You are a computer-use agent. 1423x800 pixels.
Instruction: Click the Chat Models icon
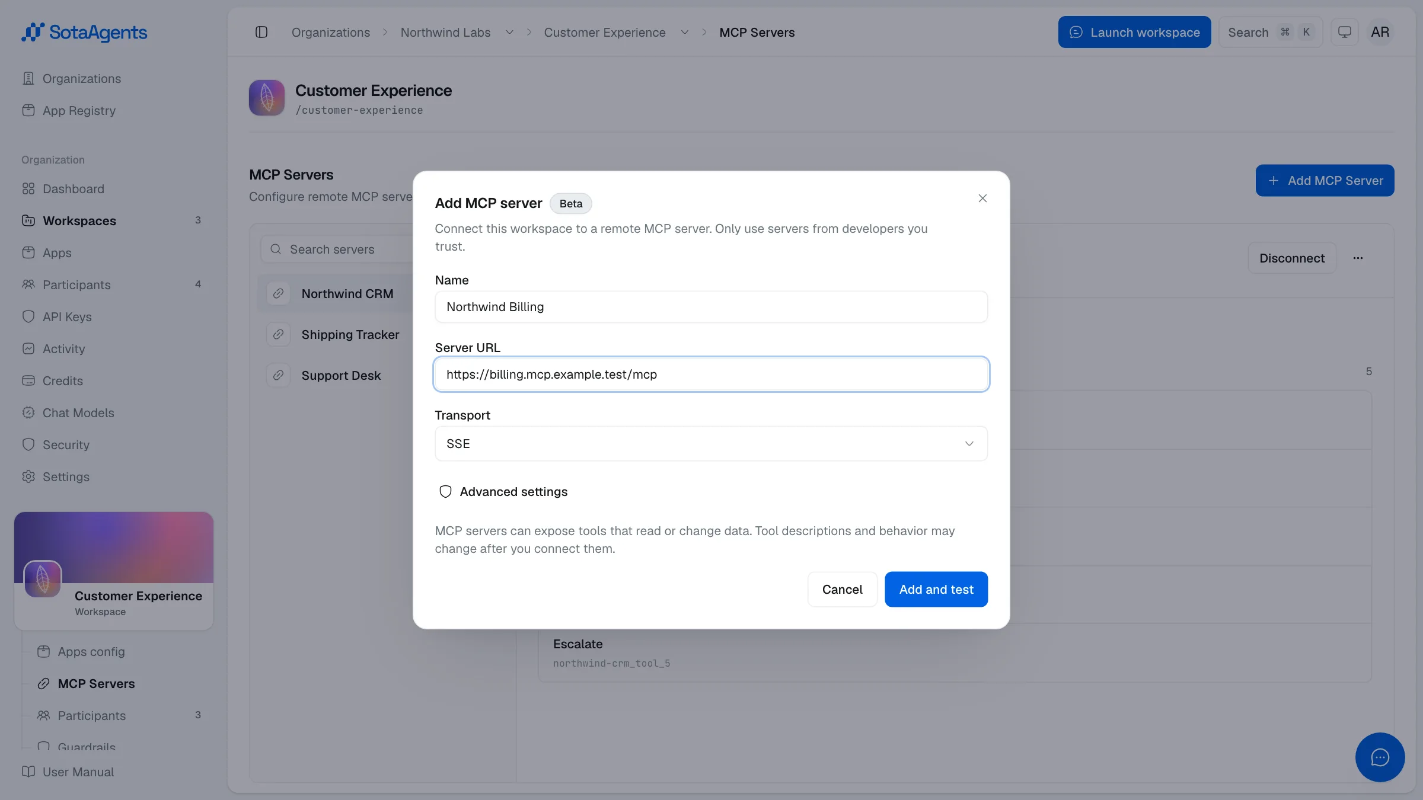28,412
